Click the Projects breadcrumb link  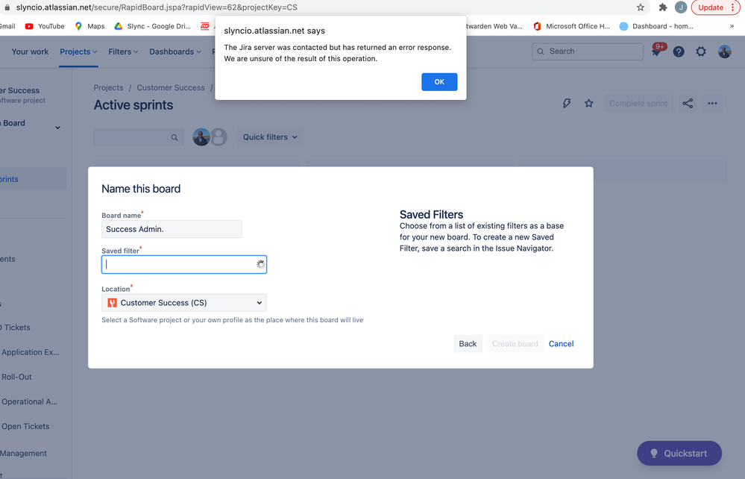pyautogui.click(x=108, y=87)
